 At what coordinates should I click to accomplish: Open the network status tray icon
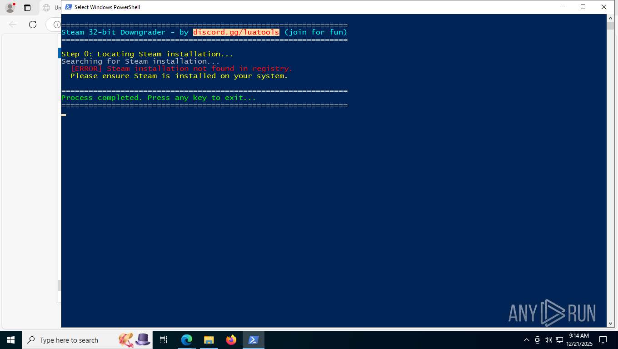(x=559, y=340)
